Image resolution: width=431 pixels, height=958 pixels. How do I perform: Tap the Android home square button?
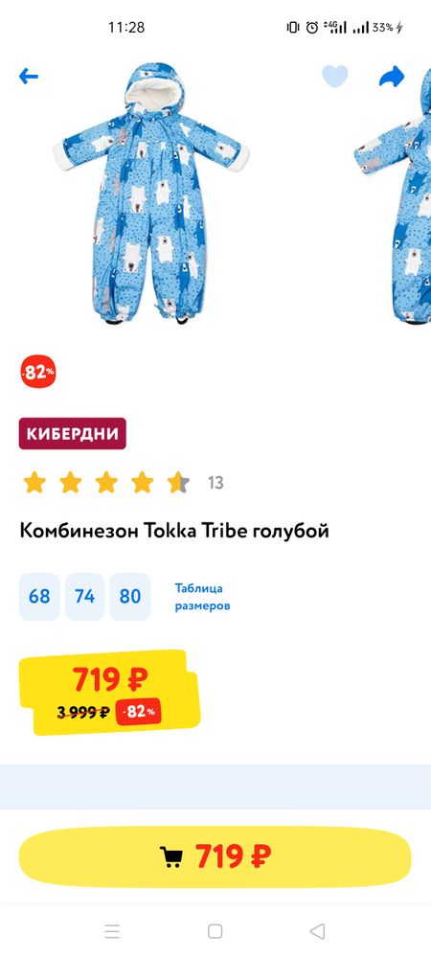(x=215, y=931)
